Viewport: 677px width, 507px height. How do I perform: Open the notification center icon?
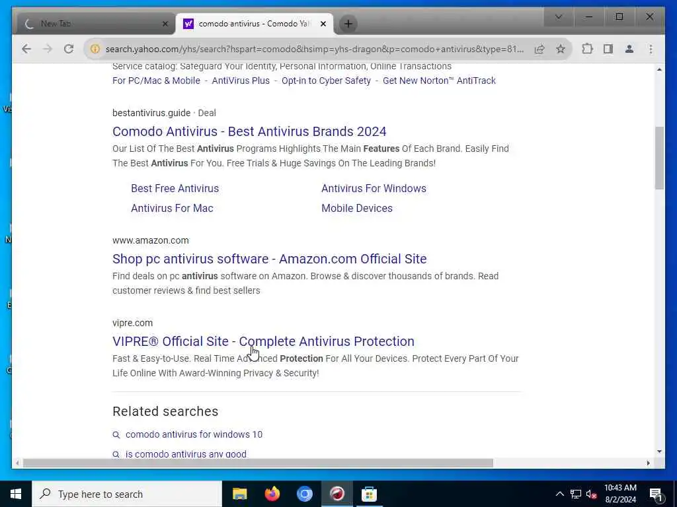click(x=657, y=494)
